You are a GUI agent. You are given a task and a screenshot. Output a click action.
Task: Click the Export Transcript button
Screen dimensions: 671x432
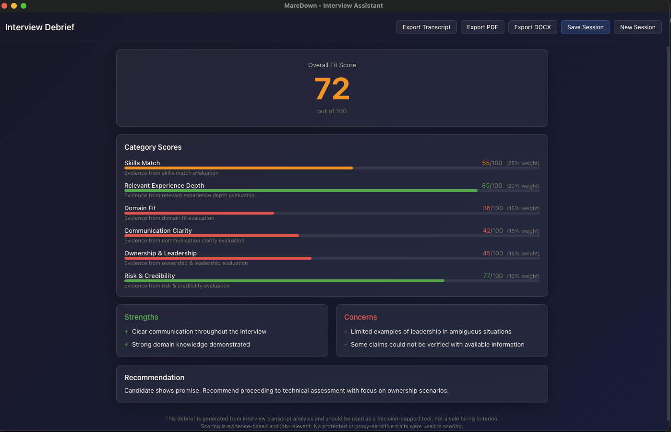(x=426, y=27)
